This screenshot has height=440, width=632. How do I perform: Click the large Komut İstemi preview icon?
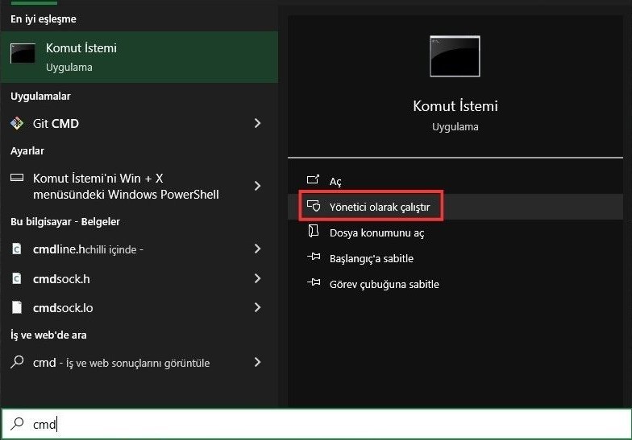pyautogui.click(x=455, y=56)
